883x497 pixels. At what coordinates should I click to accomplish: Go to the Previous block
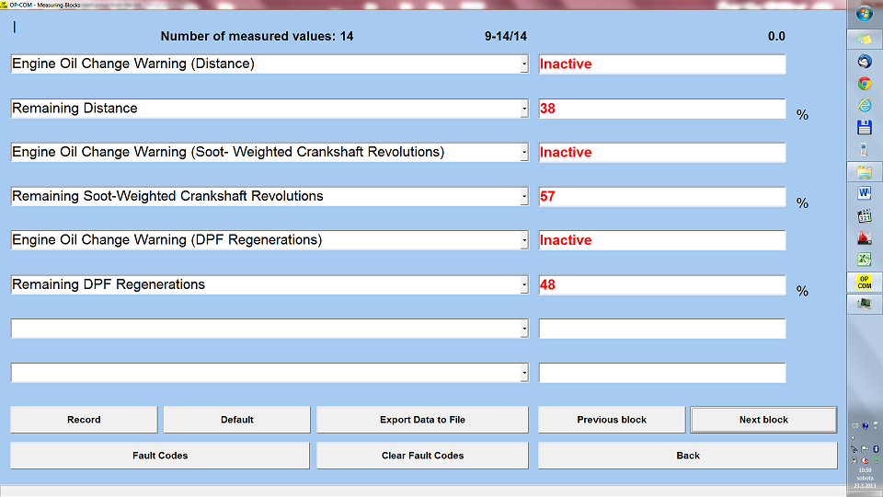point(612,420)
